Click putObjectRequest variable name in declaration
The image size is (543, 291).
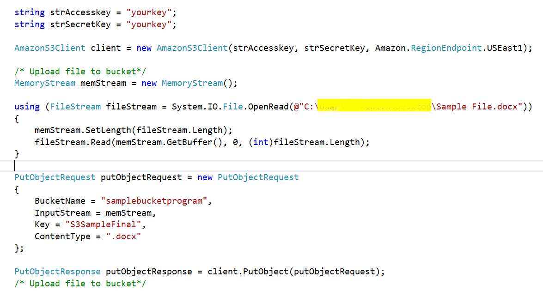pyautogui.click(x=141, y=177)
